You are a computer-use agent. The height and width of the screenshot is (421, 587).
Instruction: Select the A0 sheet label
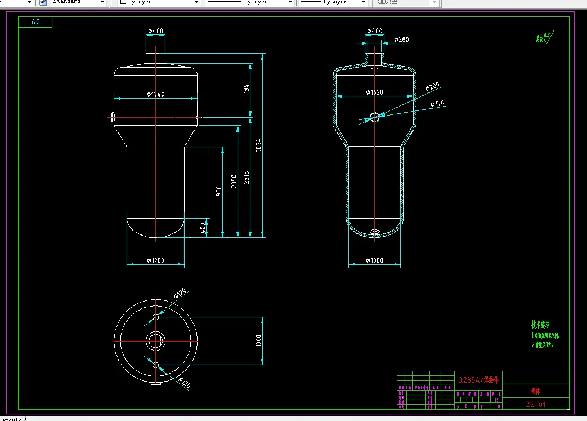pos(35,22)
